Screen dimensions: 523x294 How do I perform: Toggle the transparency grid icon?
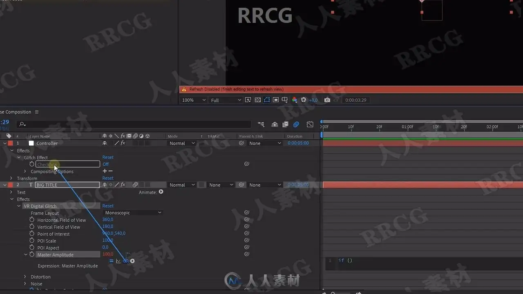258,100
